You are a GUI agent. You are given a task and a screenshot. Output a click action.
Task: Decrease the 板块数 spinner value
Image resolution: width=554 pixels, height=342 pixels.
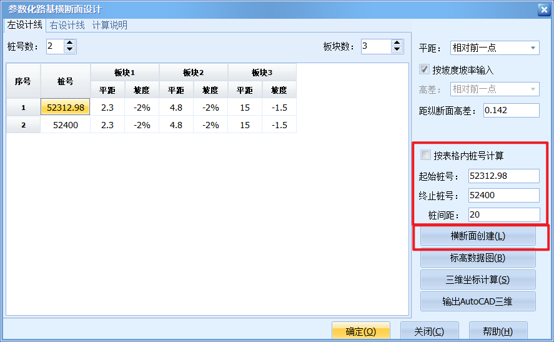point(397,49)
